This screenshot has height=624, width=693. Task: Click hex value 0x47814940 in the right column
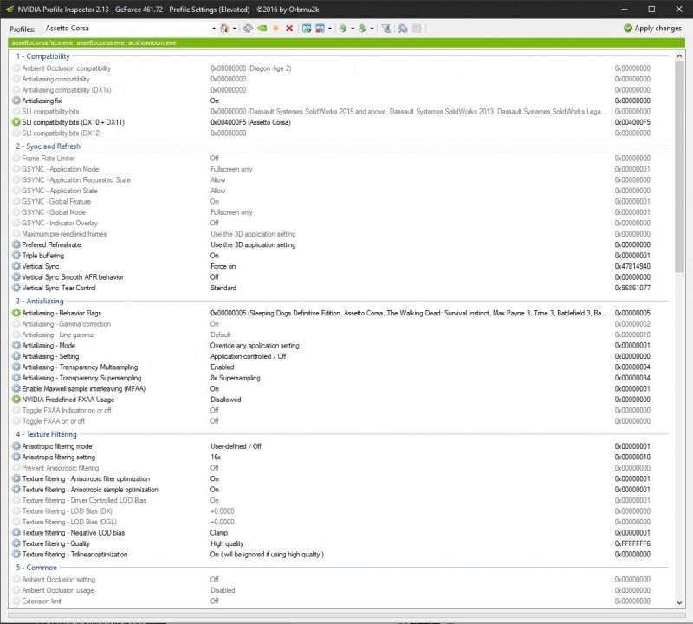[x=632, y=266]
